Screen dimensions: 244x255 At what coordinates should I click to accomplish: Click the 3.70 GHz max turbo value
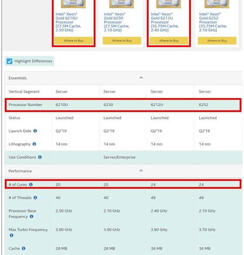tap(207, 230)
